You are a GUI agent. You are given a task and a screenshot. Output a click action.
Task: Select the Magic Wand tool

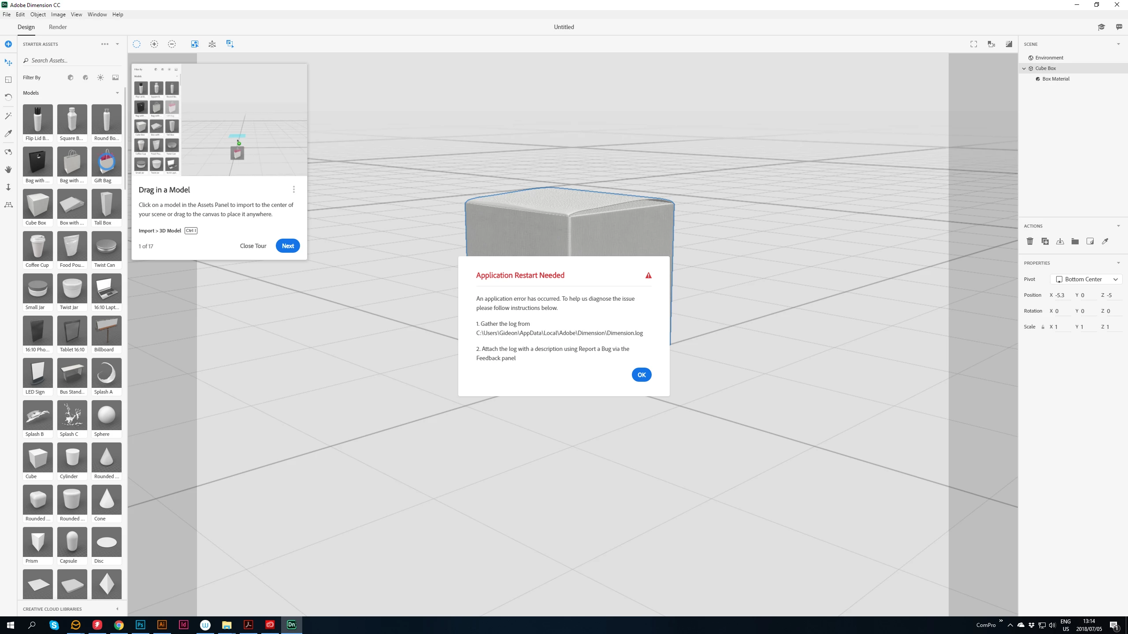(x=8, y=116)
